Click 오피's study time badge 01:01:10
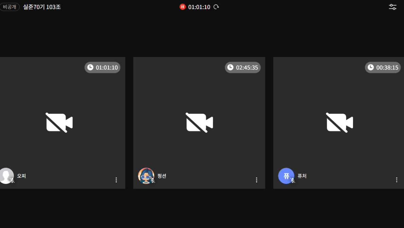404x228 pixels. (x=103, y=68)
